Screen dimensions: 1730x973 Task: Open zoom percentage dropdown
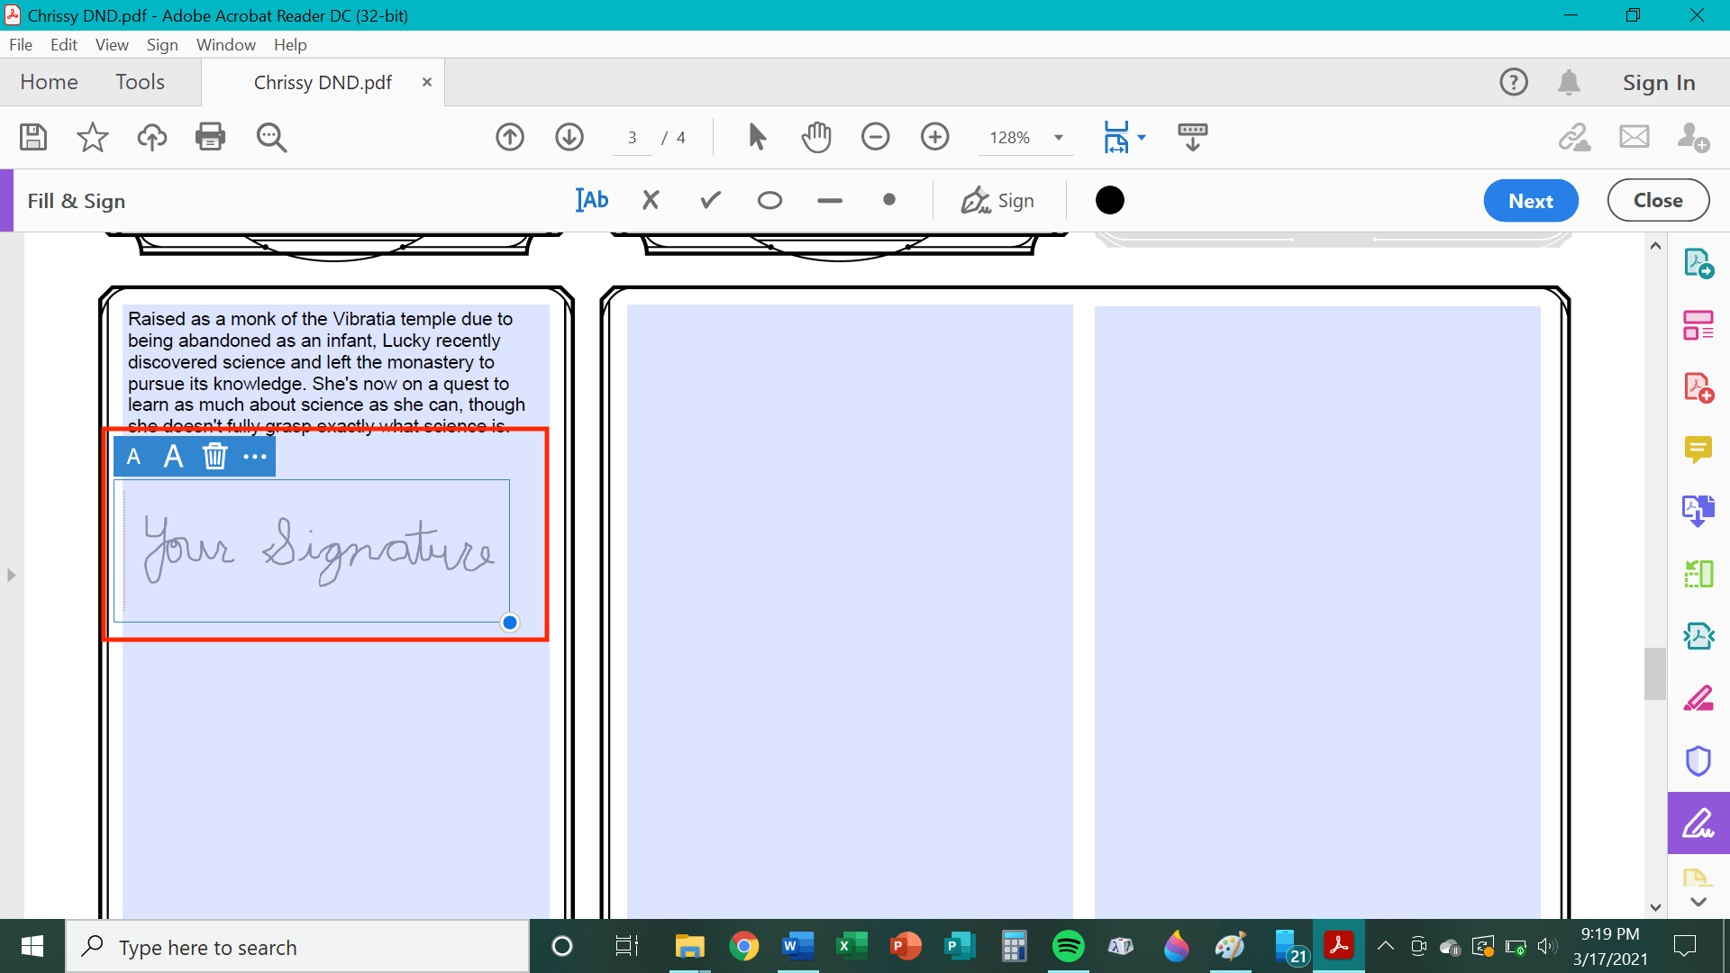[x=1058, y=138]
